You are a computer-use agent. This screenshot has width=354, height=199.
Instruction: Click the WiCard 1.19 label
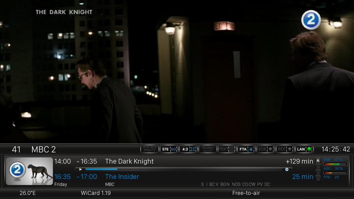[96, 193]
